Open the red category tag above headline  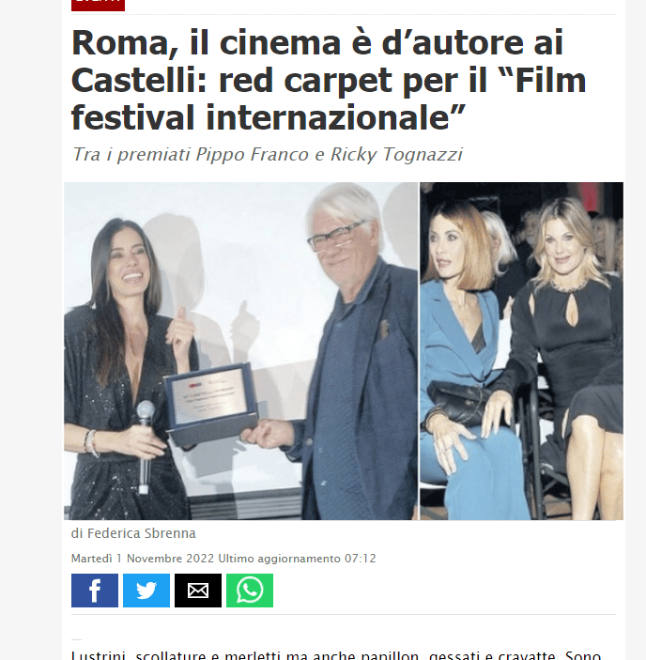point(98,5)
